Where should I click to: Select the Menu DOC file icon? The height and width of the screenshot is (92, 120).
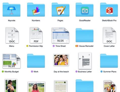[x=12, y=35]
